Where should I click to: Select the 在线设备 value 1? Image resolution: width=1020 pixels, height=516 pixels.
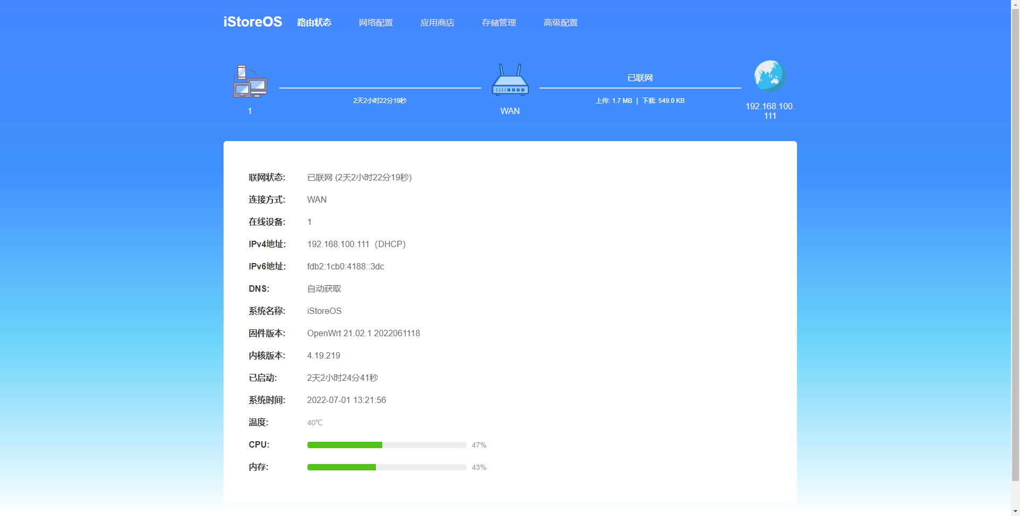coord(310,222)
